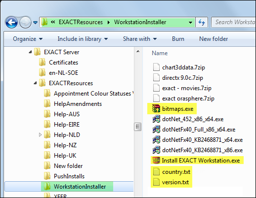Select the en-NL-SOE folder in tree
The height and width of the screenshot is (198, 256).
click(x=63, y=73)
